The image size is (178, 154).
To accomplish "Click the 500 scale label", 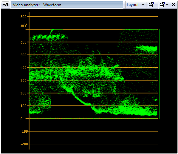I will point(23,55).
